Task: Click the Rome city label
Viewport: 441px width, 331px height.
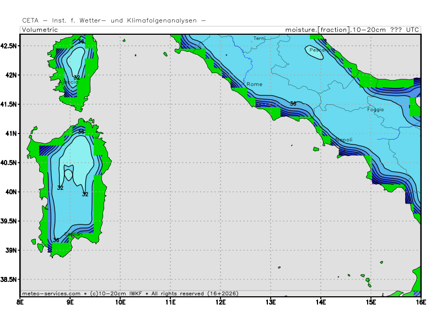Action: pyautogui.click(x=254, y=84)
